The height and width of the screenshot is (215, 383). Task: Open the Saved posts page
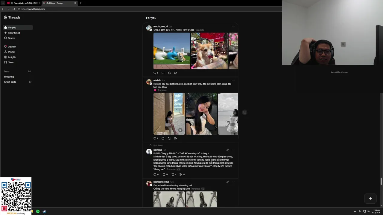9,62
